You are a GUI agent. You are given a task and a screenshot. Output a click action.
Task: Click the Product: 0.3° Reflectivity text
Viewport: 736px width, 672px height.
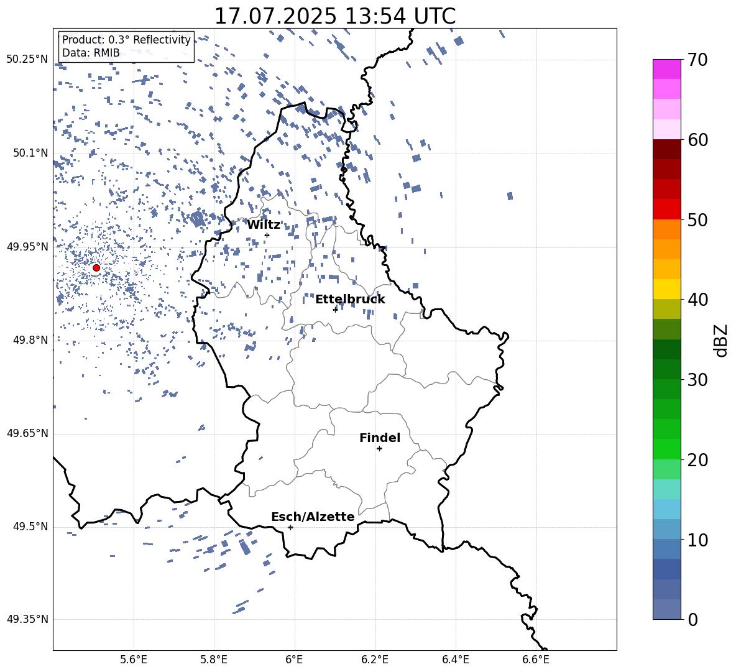coord(126,40)
